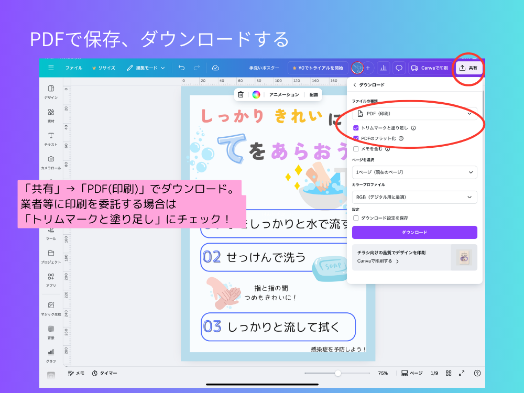Expand the ページを選択 dropdown
The height and width of the screenshot is (393, 524).
pos(414,172)
